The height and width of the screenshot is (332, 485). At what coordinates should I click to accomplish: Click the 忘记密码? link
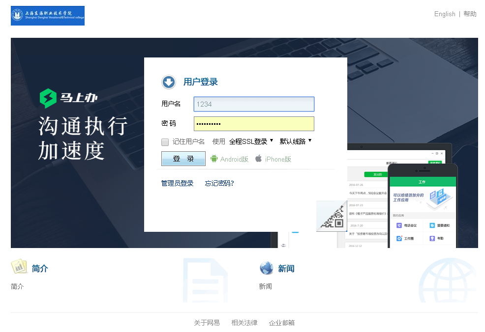(x=219, y=183)
